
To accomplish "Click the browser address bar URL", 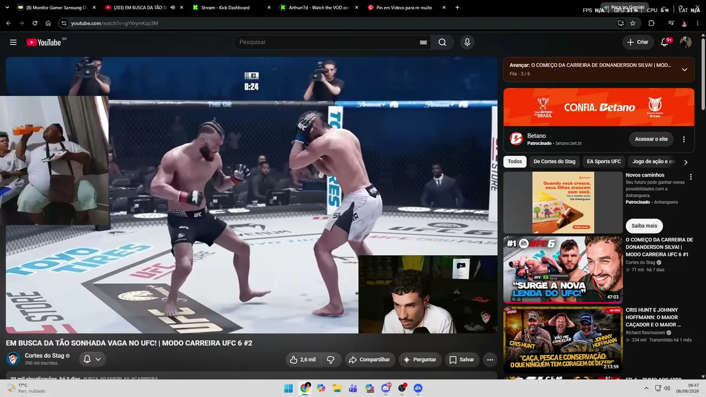I will (x=115, y=23).
